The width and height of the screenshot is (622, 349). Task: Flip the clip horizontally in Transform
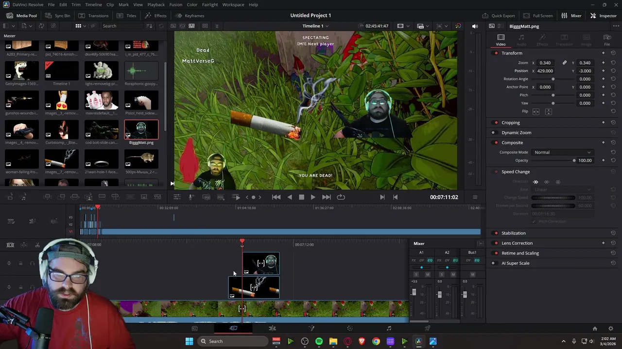536,111
